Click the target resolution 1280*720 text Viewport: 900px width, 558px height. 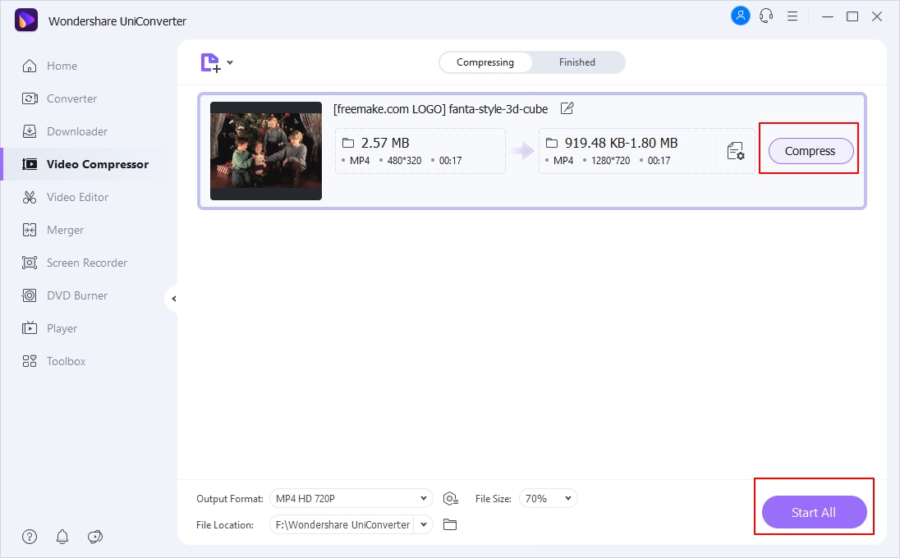610,161
